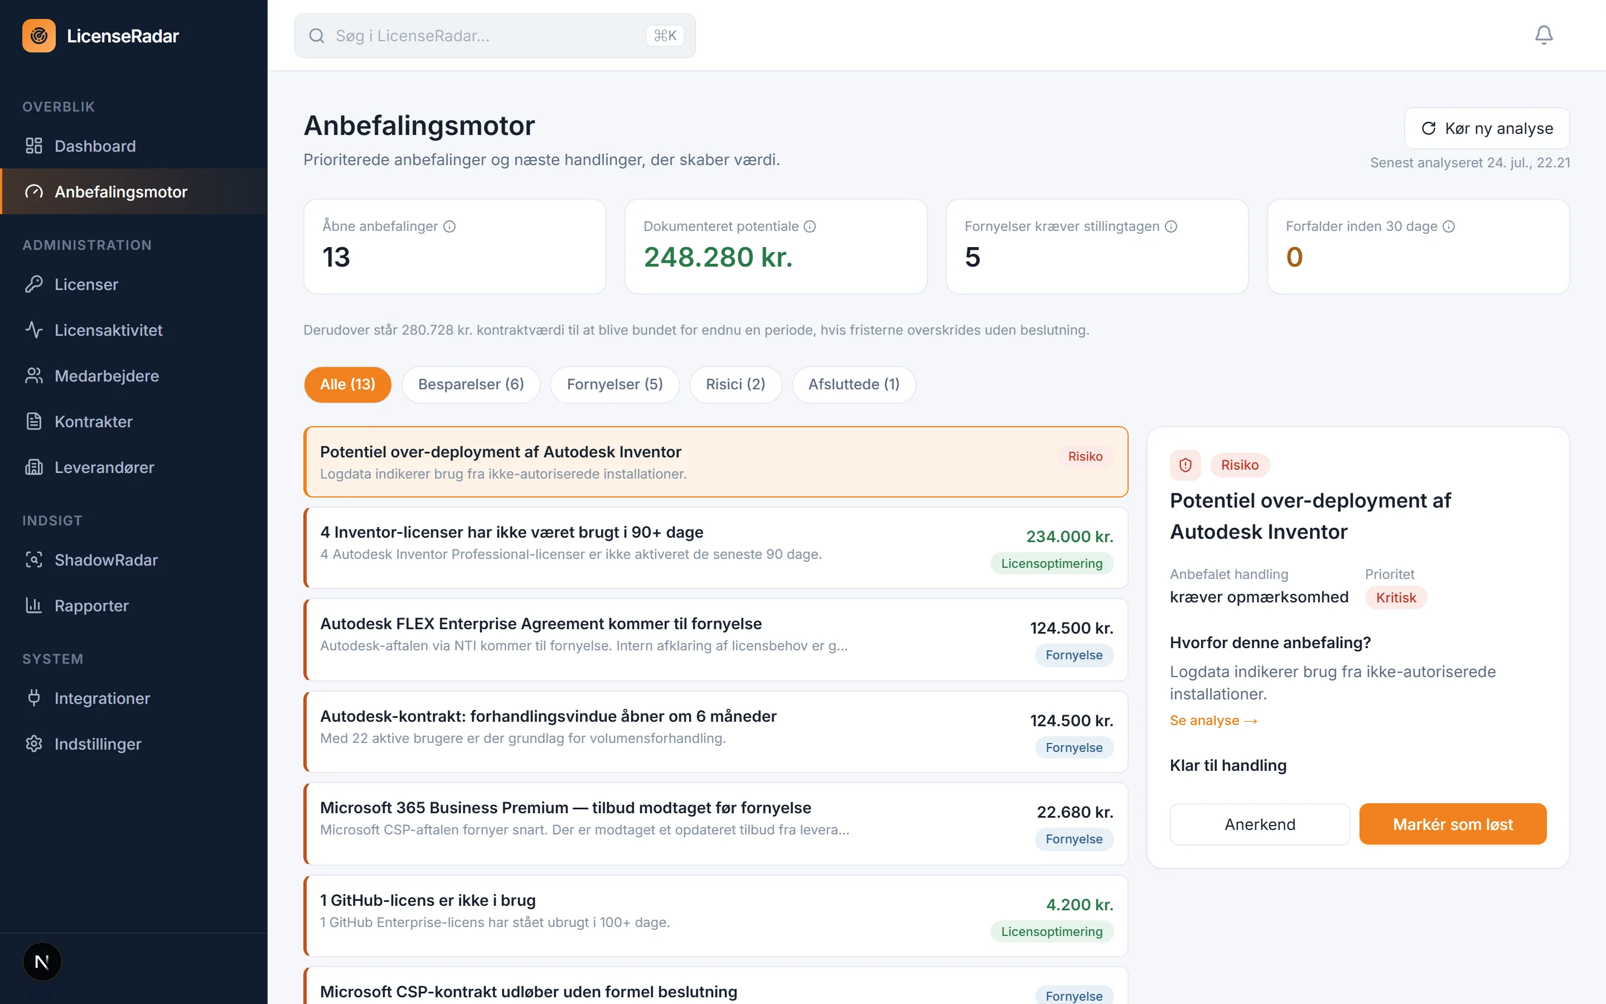
Task: Open Microsoft CSP-kontrakt recommendation
Action: [x=716, y=986]
